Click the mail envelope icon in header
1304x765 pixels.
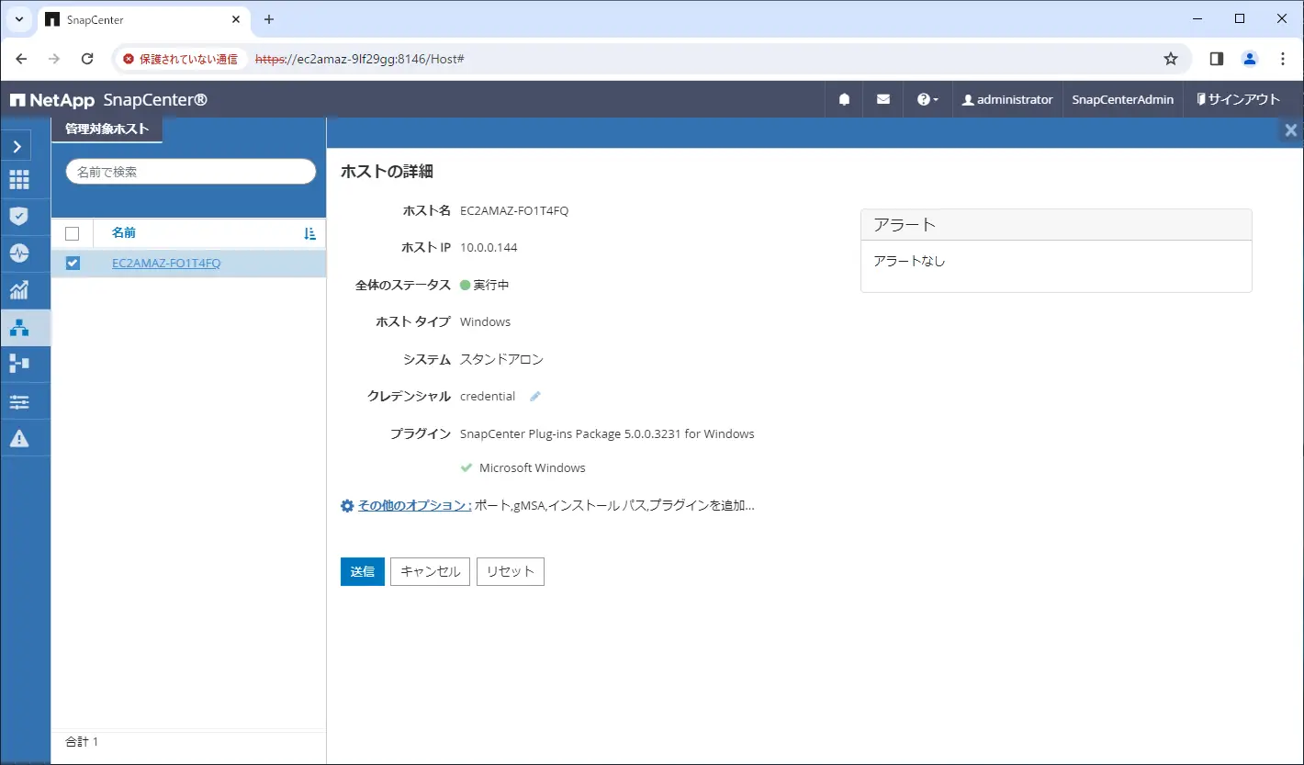pyautogui.click(x=883, y=99)
